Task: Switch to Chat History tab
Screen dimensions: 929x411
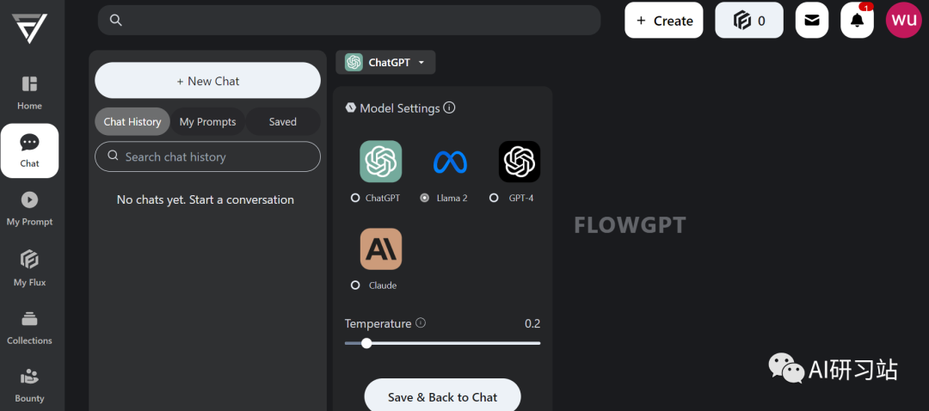Action: (132, 121)
